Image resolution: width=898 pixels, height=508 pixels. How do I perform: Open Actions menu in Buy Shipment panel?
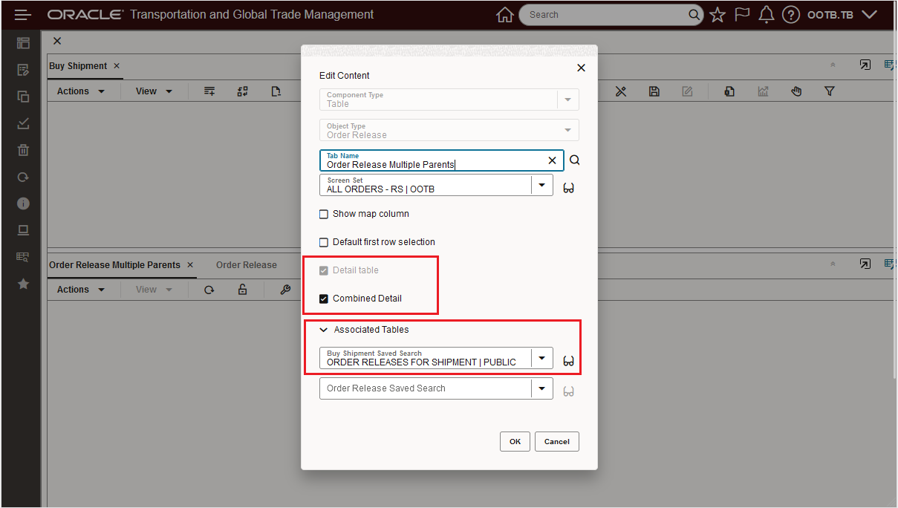pyautogui.click(x=81, y=91)
